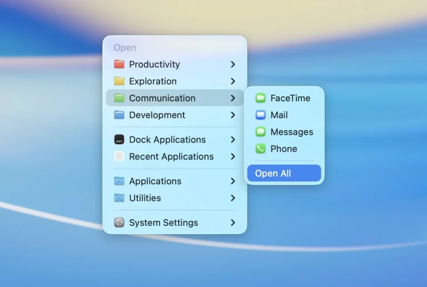Expand the System Settings chevron
The image size is (427, 287).
coord(233,222)
